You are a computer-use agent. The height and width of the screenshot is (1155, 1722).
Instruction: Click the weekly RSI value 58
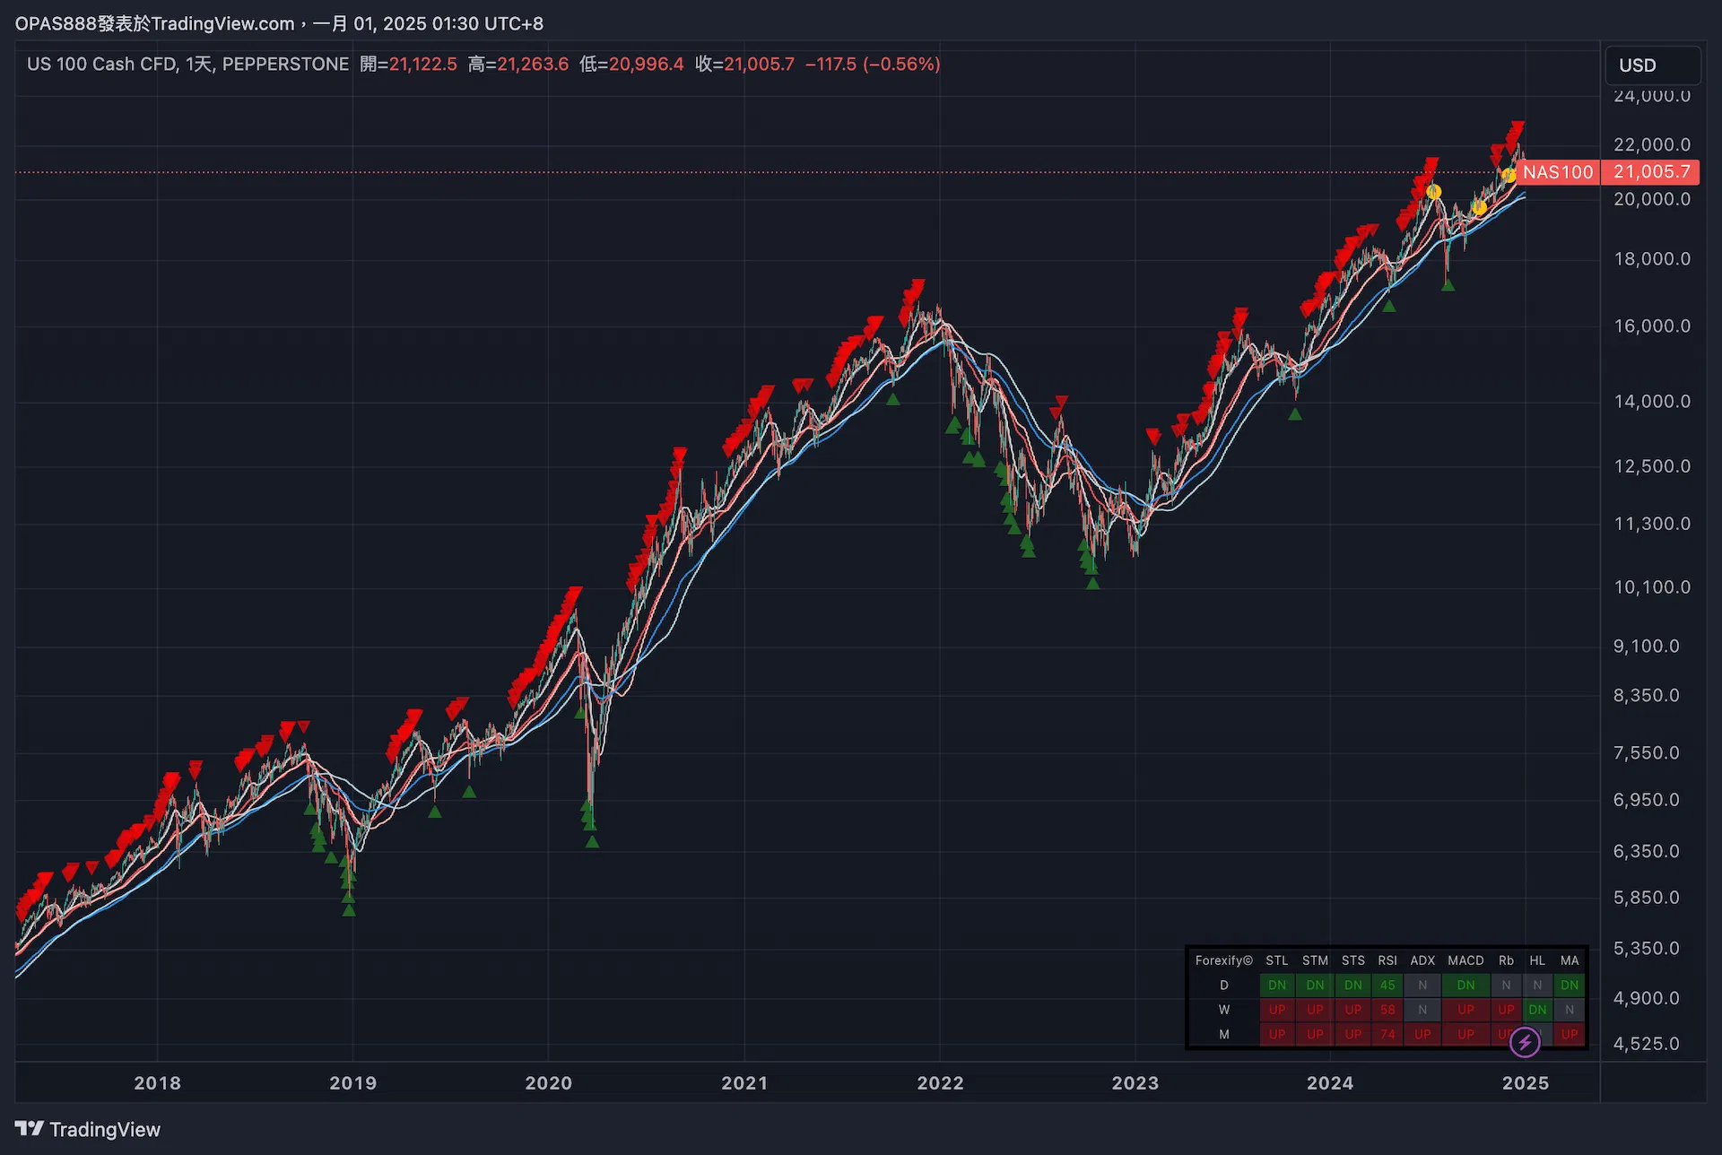tap(1387, 1010)
